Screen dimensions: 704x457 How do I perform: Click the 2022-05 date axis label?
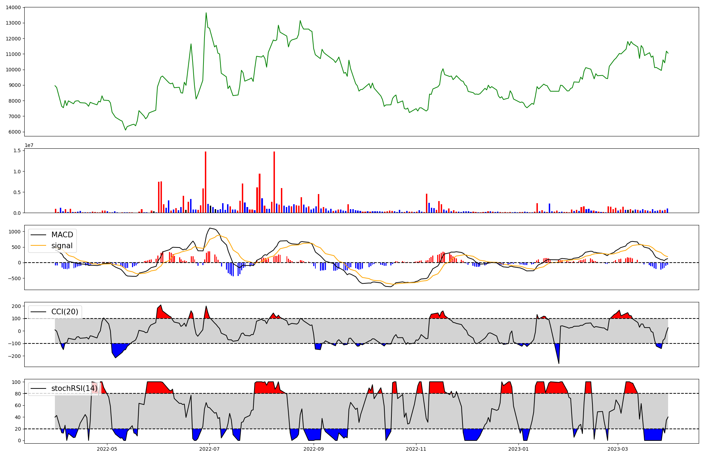[107, 449]
